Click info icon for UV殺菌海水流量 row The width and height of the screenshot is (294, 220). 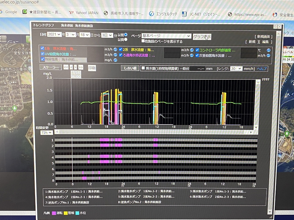click(x=115, y=55)
